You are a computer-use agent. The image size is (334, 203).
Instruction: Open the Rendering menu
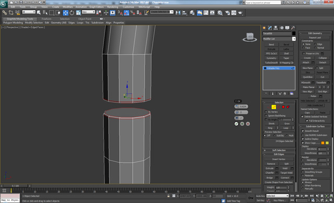click(112, 7)
